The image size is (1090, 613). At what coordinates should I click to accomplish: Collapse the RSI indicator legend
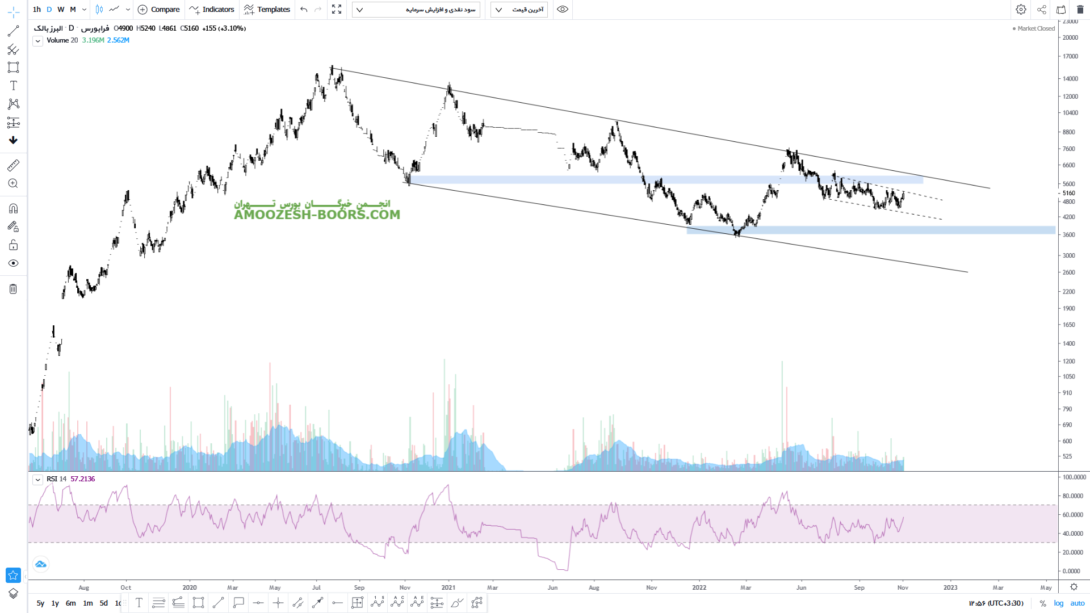click(37, 480)
